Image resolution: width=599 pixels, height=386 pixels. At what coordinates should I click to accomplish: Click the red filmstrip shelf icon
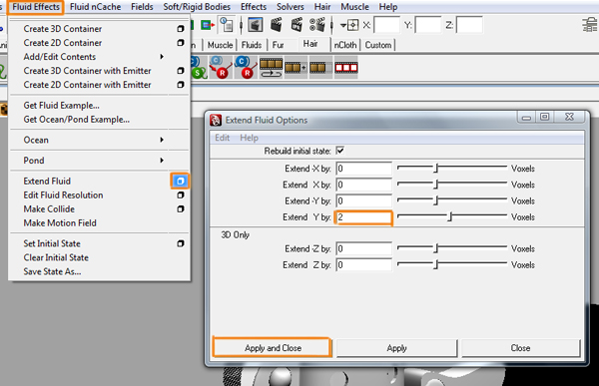(x=346, y=68)
